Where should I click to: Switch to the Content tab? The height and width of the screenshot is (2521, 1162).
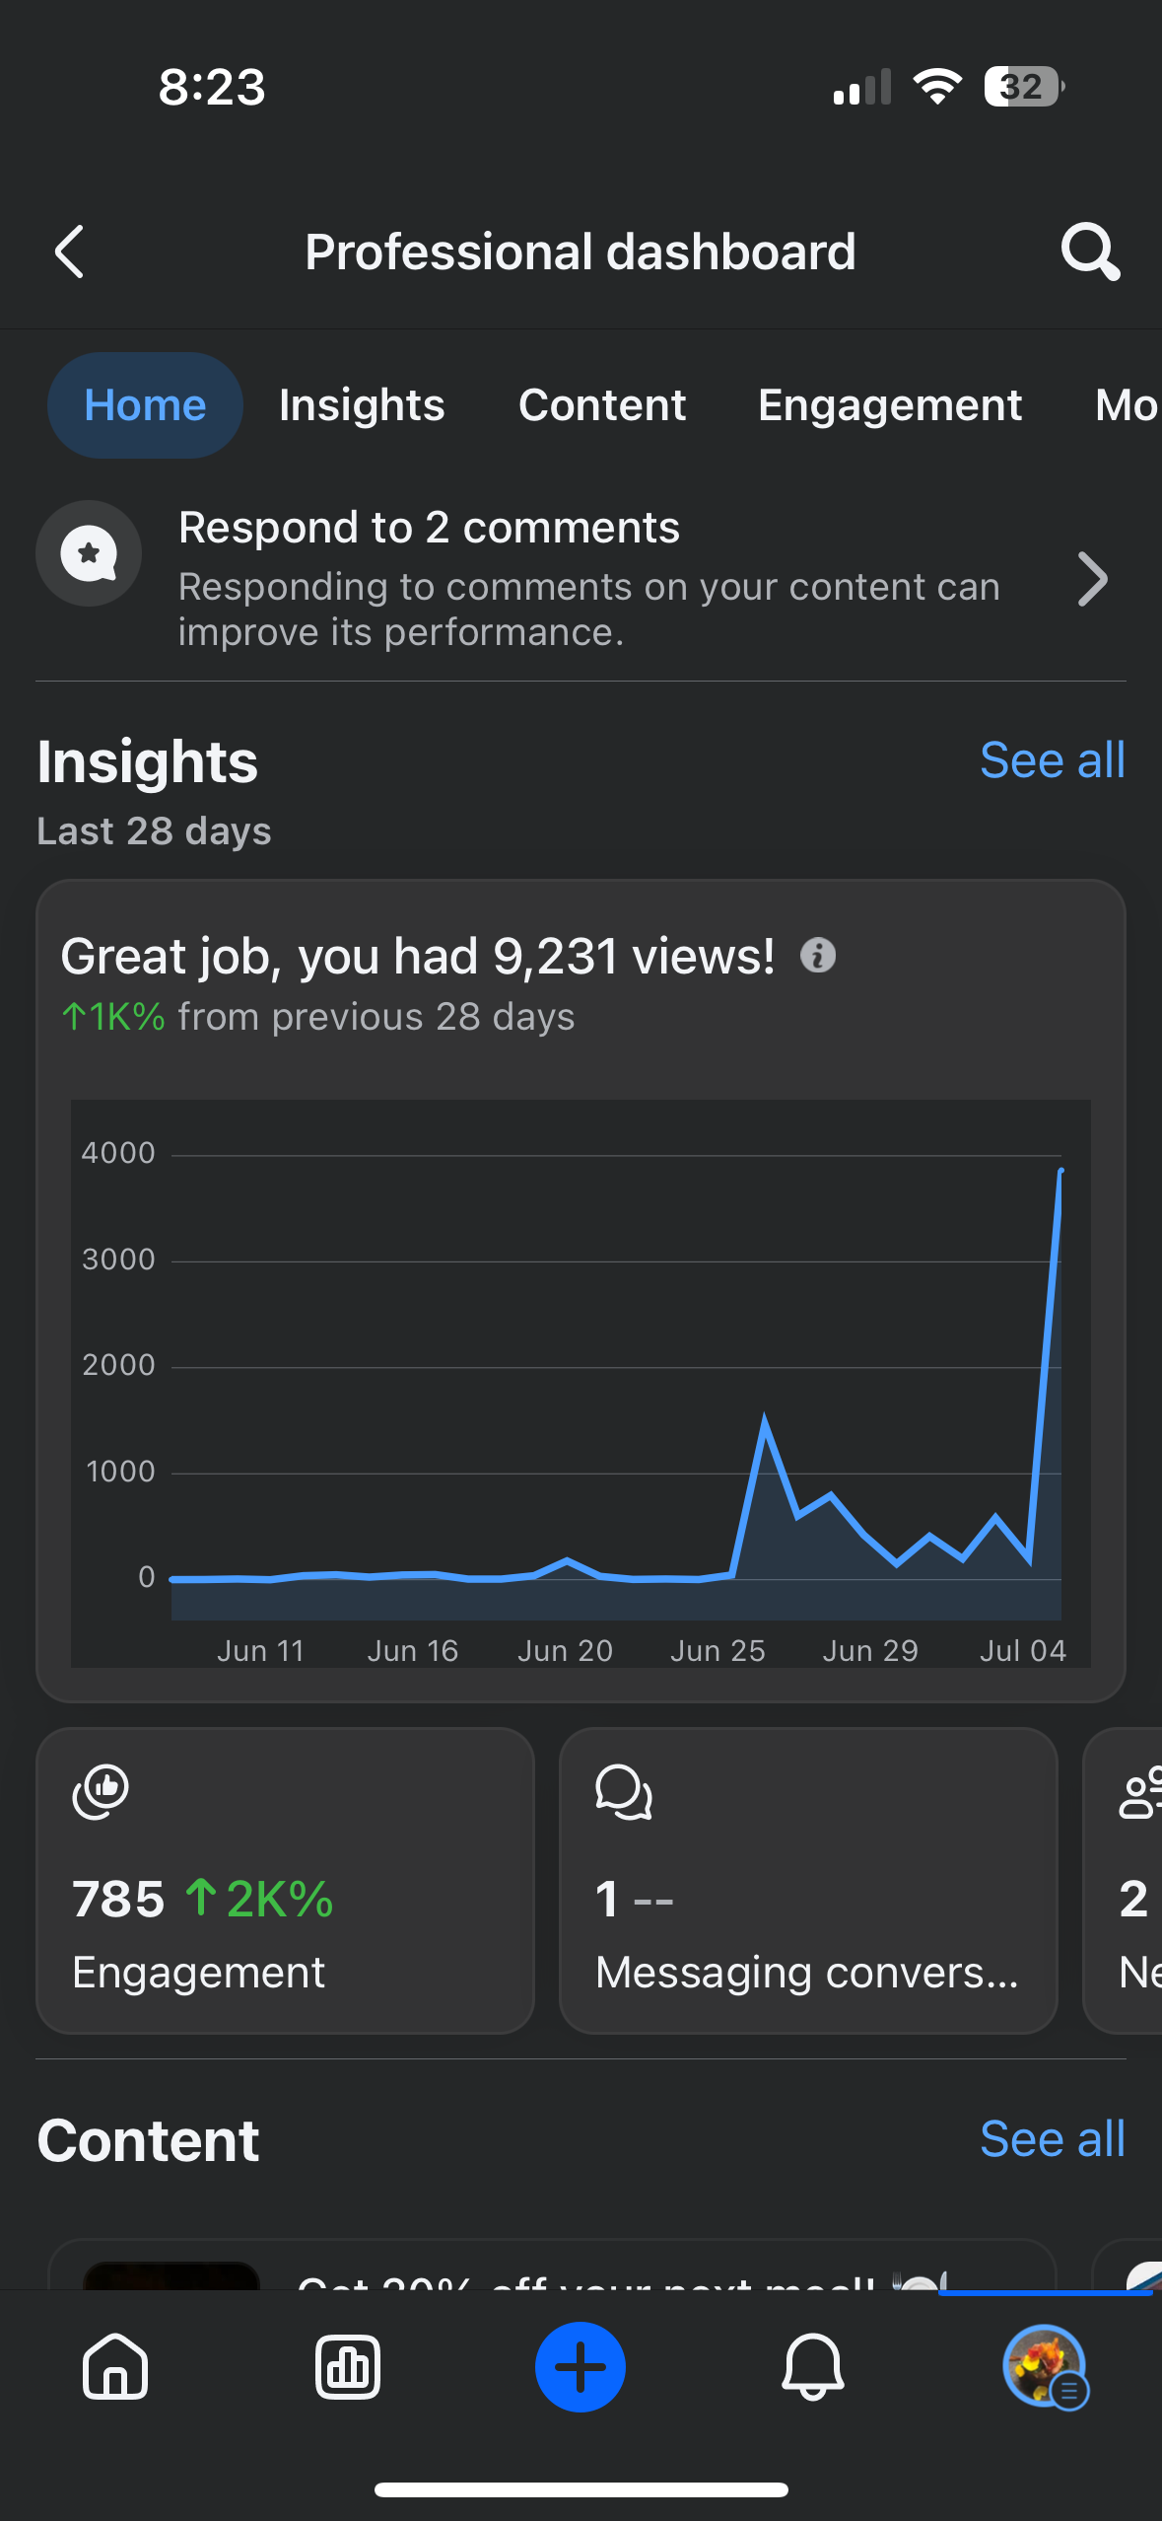pos(602,405)
